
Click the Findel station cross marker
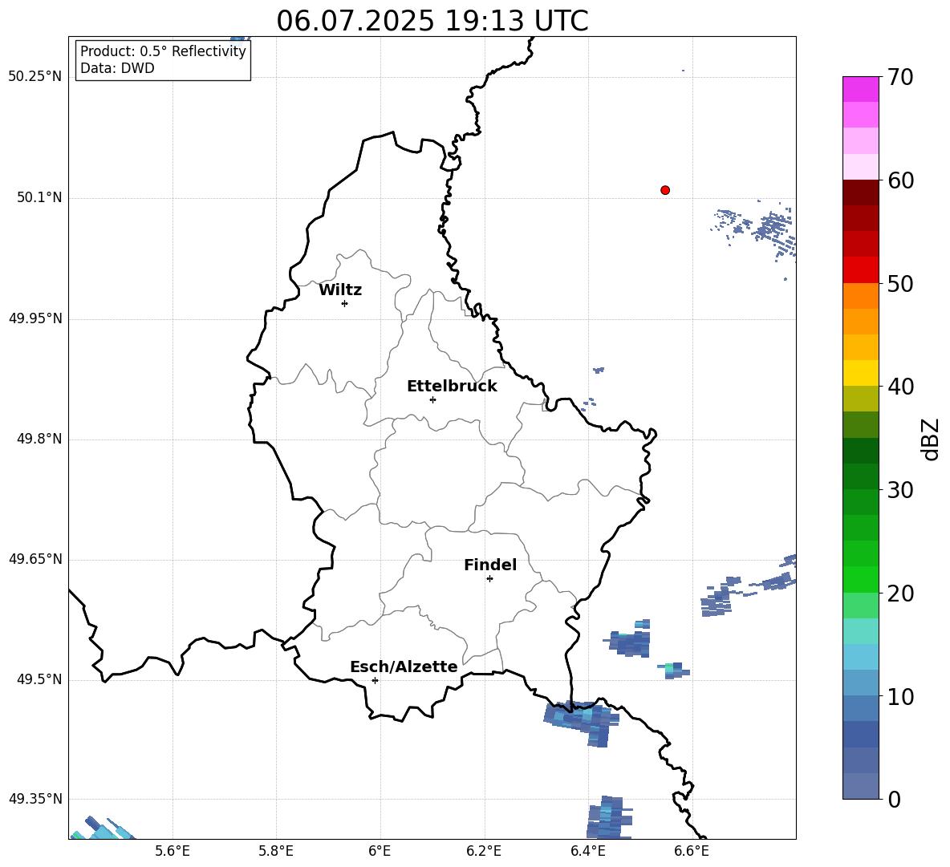(x=489, y=579)
